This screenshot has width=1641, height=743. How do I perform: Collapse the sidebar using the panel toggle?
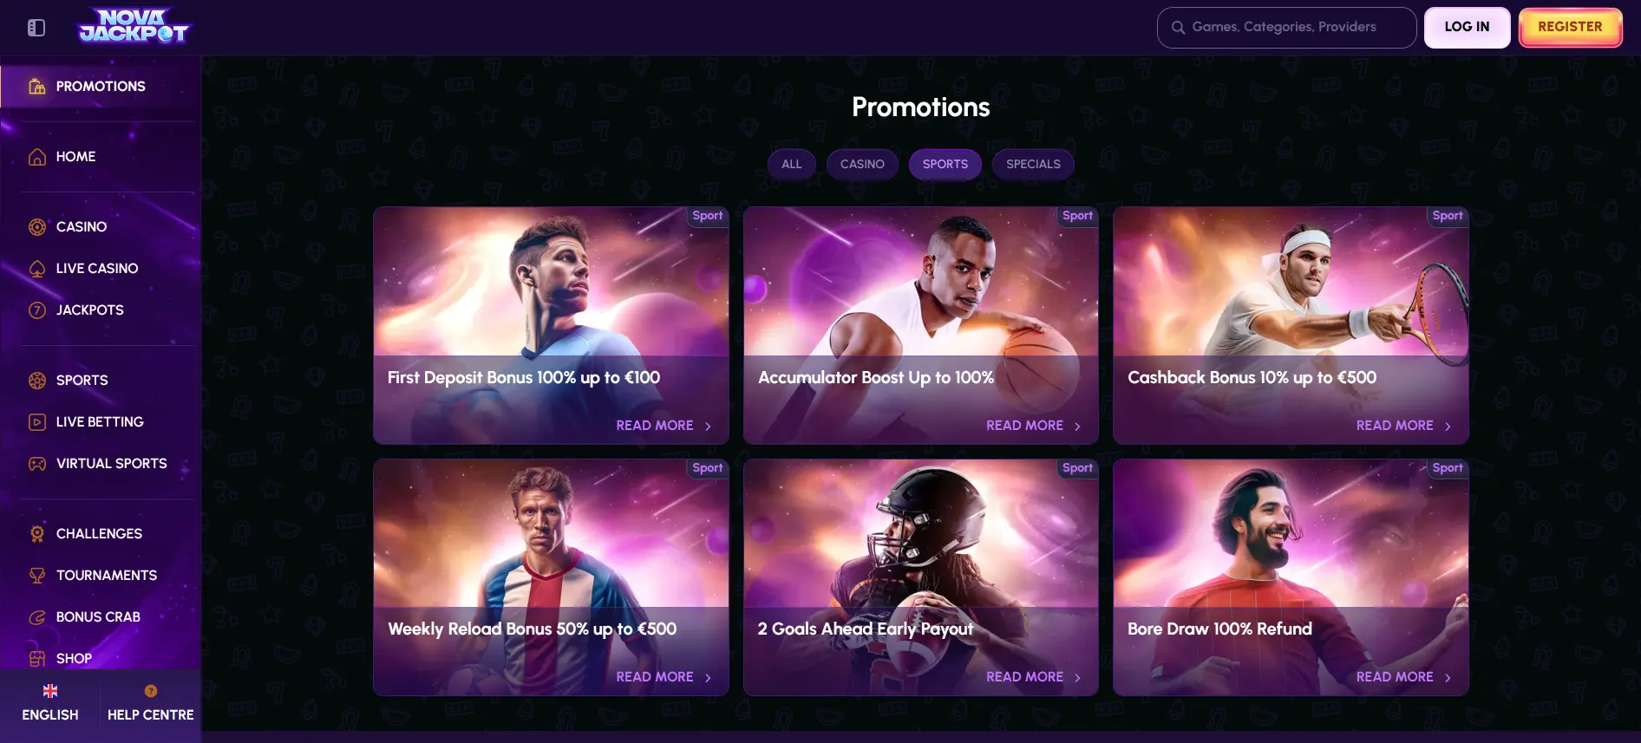coord(36,27)
